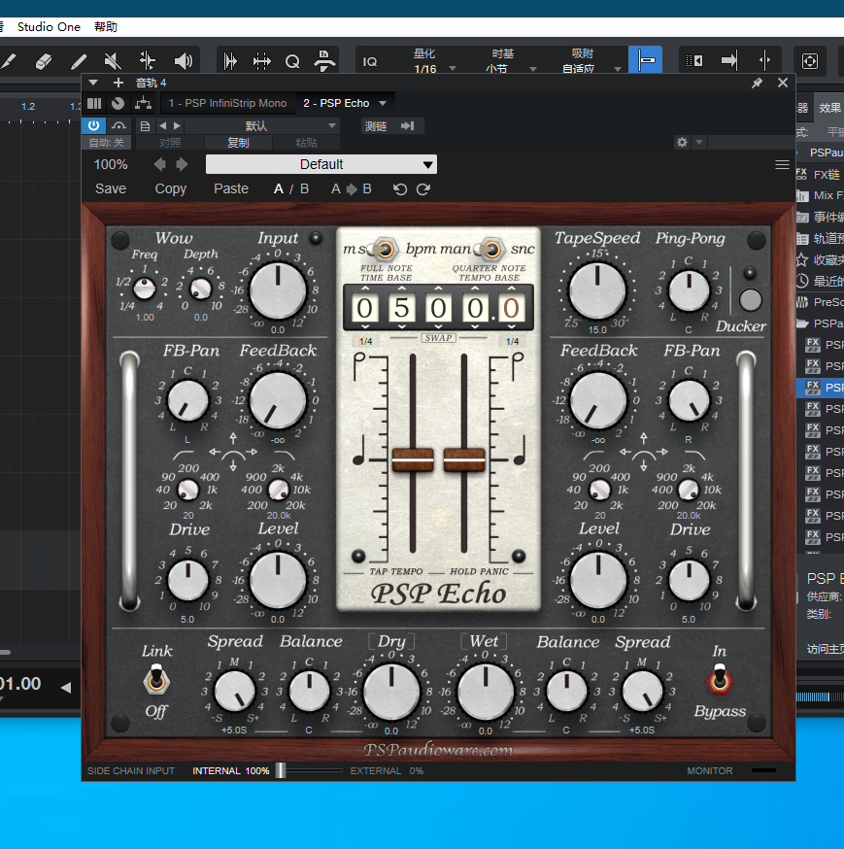Click the TapeSpeed knob
Viewport: 844px width, 849px height.
coord(597,291)
